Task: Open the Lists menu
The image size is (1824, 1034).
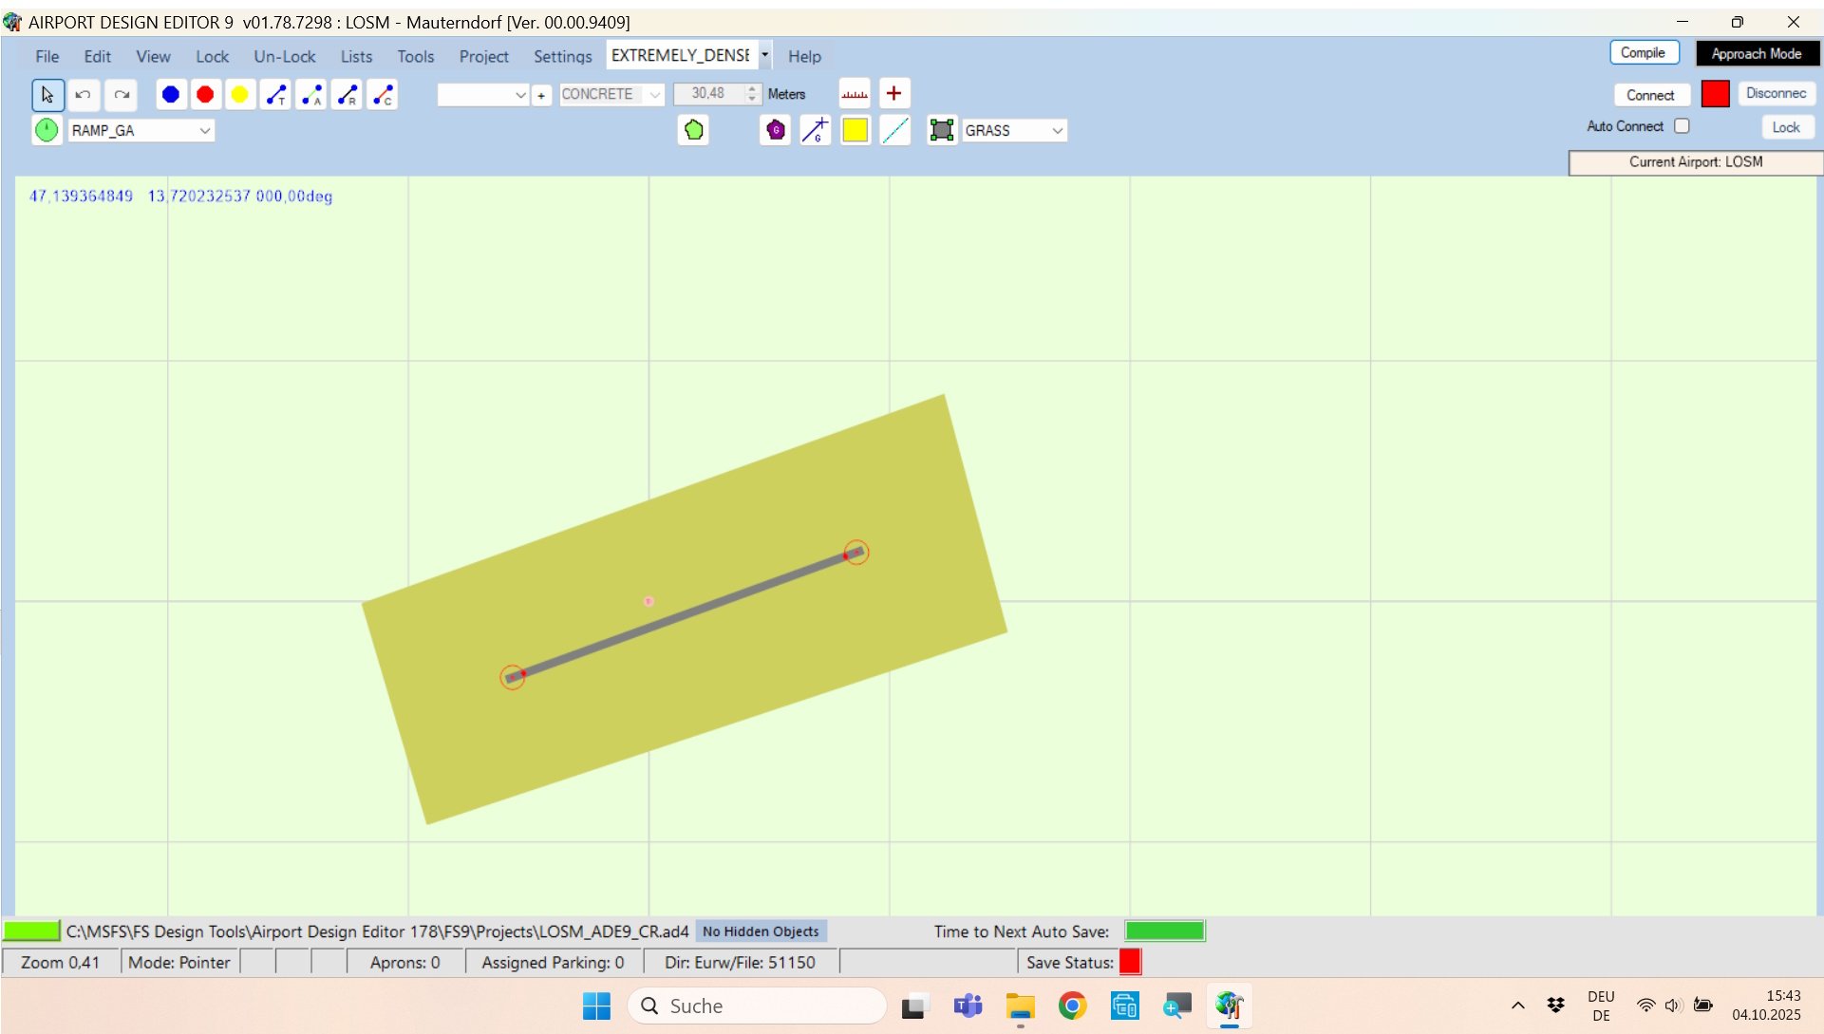Action: (356, 57)
